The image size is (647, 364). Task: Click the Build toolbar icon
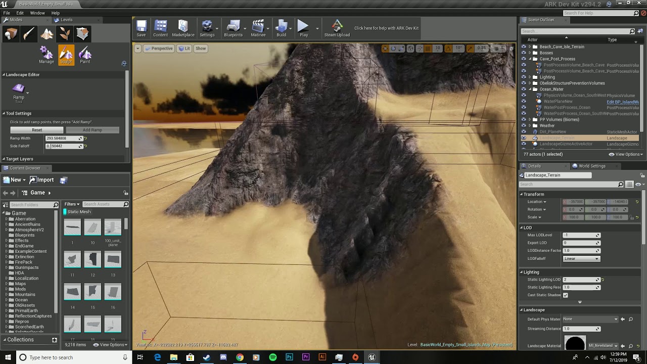(281, 28)
